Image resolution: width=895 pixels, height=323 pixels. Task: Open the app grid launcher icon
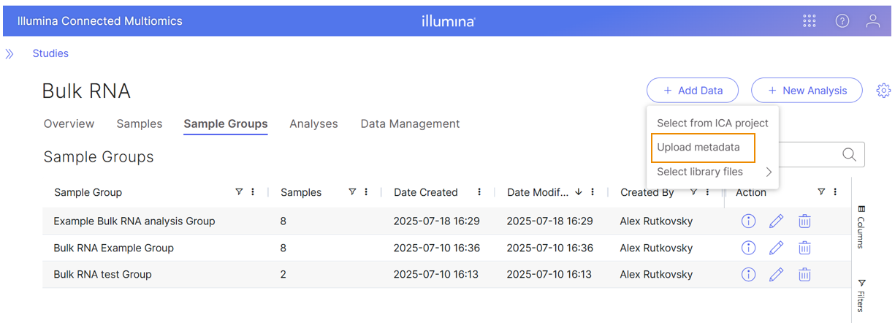(x=809, y=21)
